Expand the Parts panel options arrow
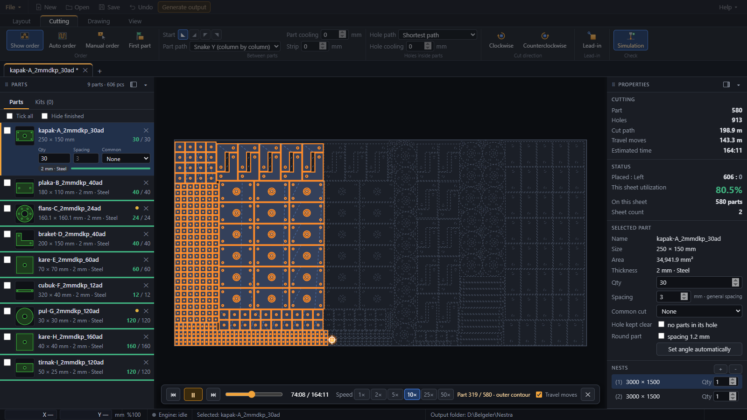Screen dimensions: 747x420 tap(146, 85)
